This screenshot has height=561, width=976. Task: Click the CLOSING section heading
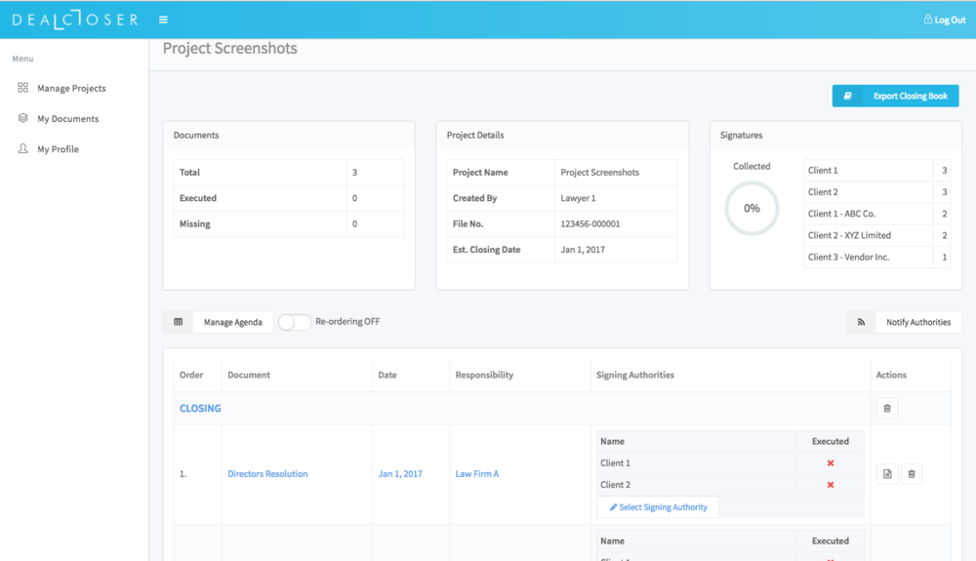point(200,409)
